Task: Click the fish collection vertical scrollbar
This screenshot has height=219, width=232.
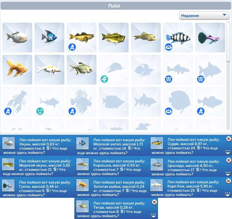Action: (x=228, y=42)
